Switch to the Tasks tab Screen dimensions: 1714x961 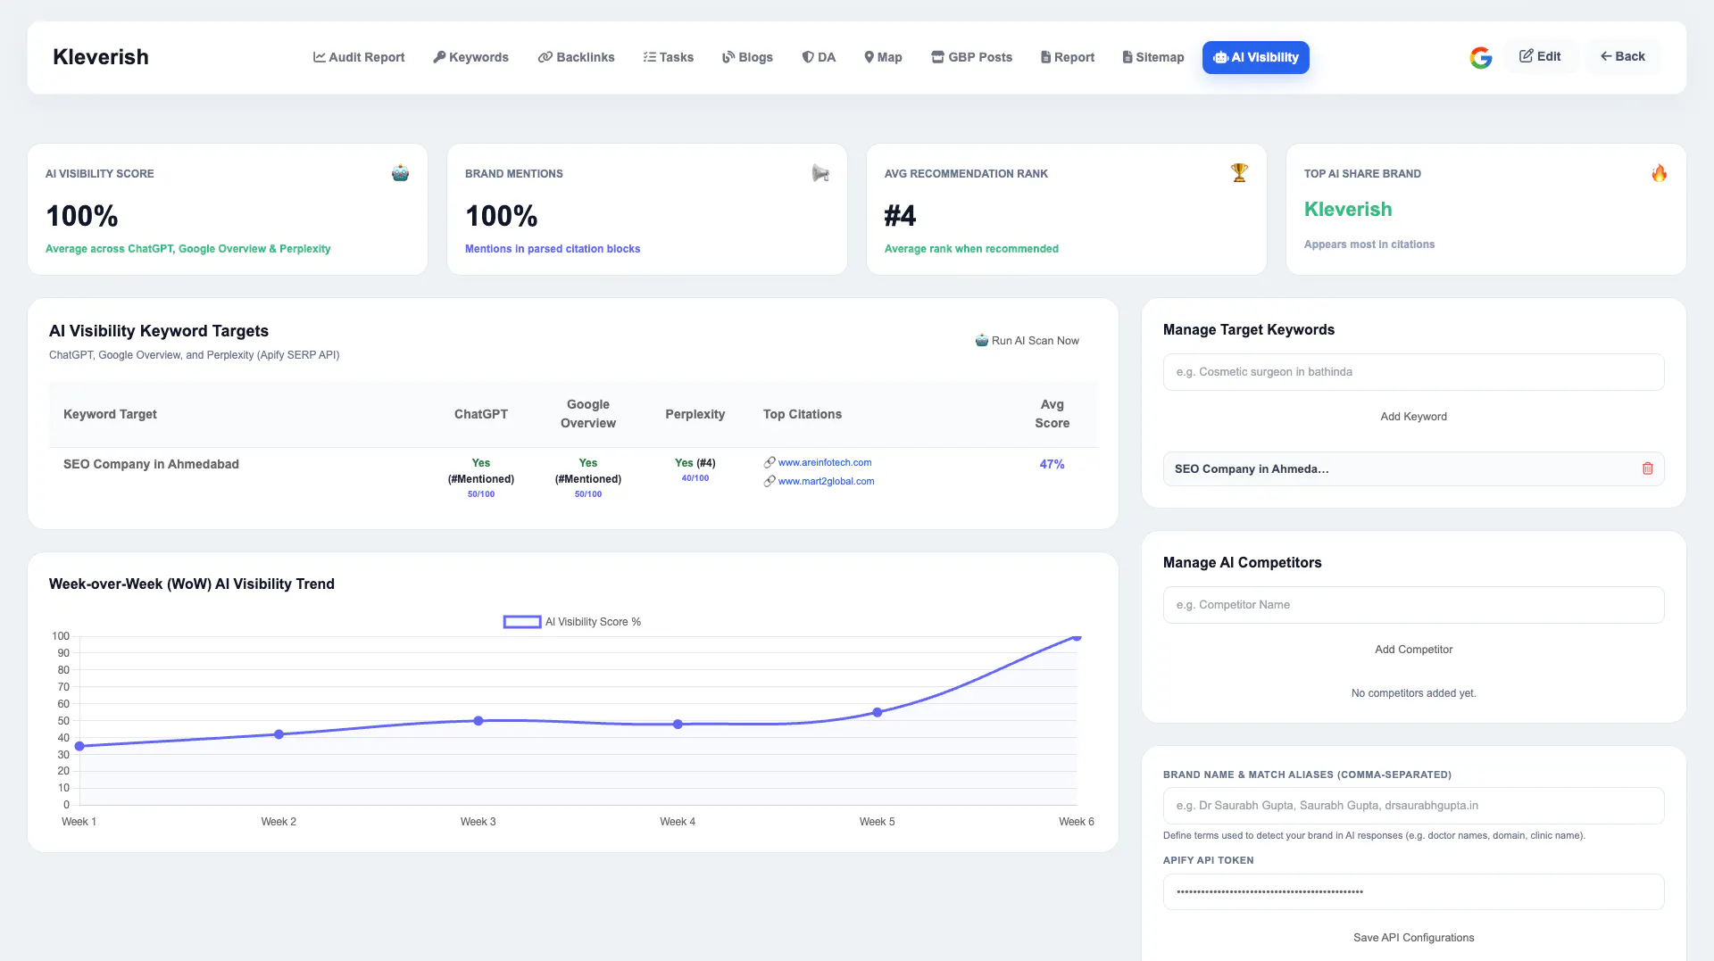669,57
